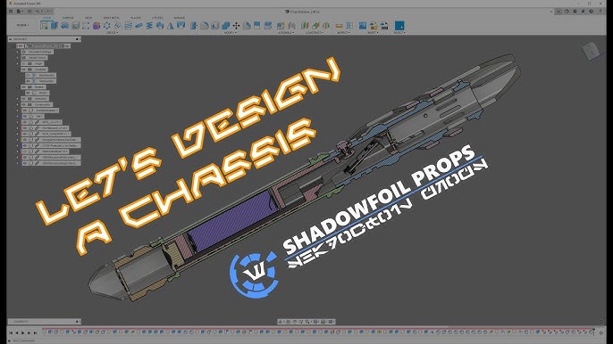Choose the Move/Copy four-arrow icon
Image resolution: width=613 pixels, height=344 pixels.
coord(236,26)
